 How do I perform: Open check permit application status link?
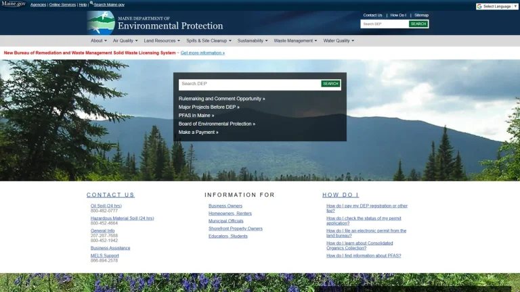click(x=364, y=221)
